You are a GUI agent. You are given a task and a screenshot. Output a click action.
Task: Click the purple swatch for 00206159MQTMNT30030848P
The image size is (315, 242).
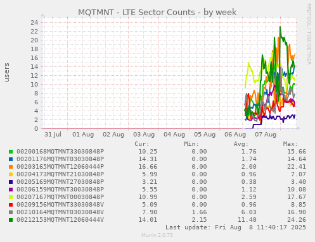point(11,190)
